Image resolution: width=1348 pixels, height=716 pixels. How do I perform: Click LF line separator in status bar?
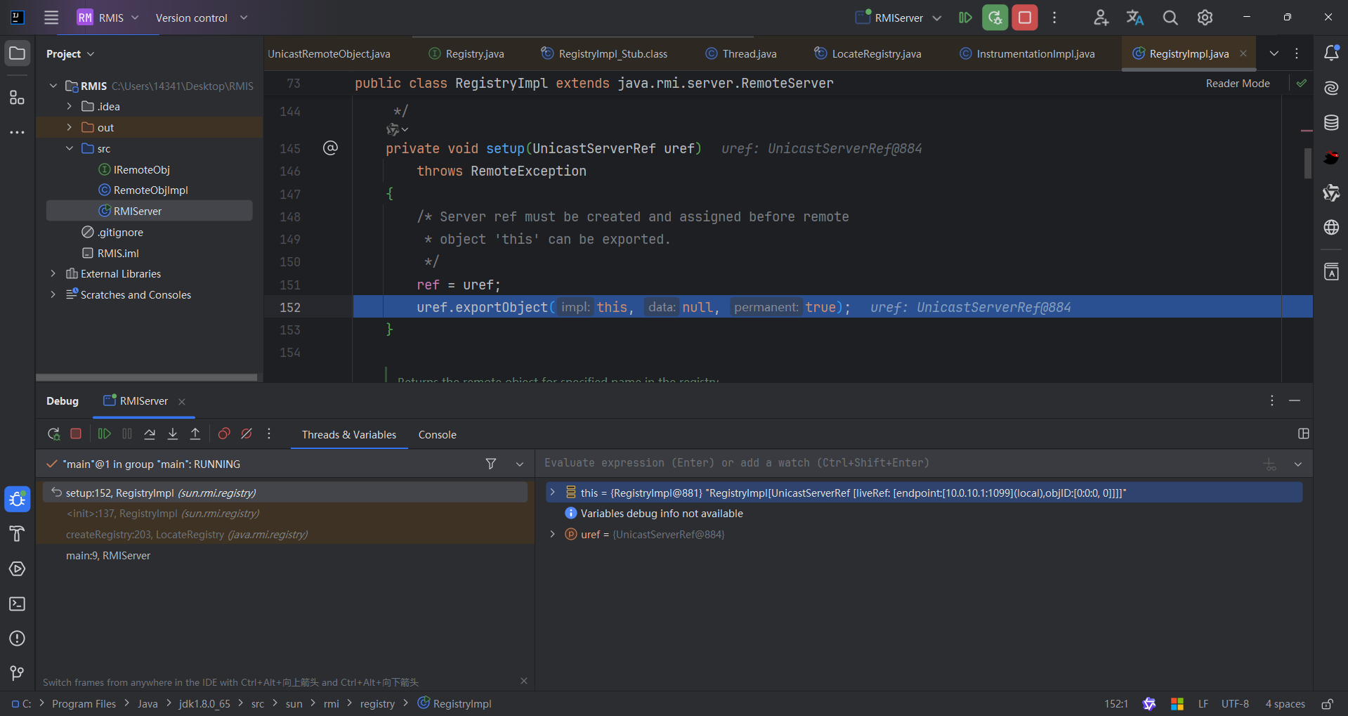[1203, 703]
